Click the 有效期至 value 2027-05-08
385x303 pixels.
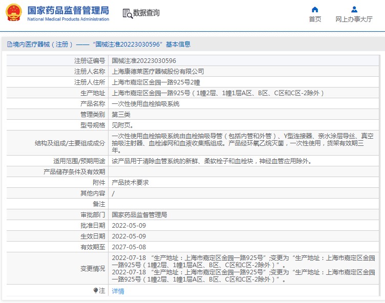pos(129,247)
